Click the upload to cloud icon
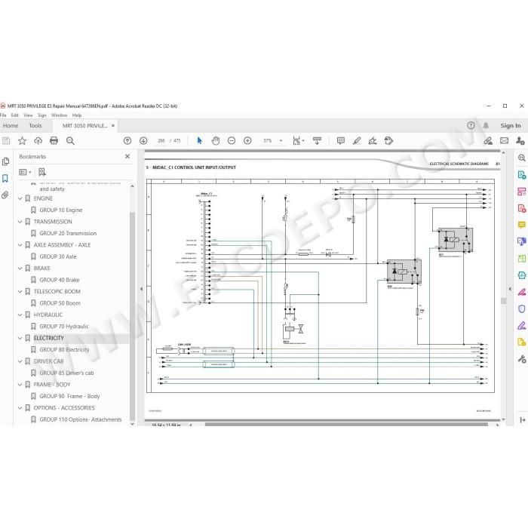The image size is (528, 528). (38, 141)
